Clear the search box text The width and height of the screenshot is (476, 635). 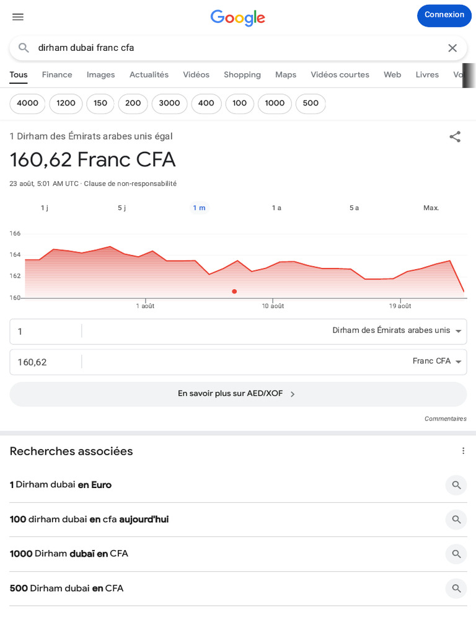click(x=452, y=48)
